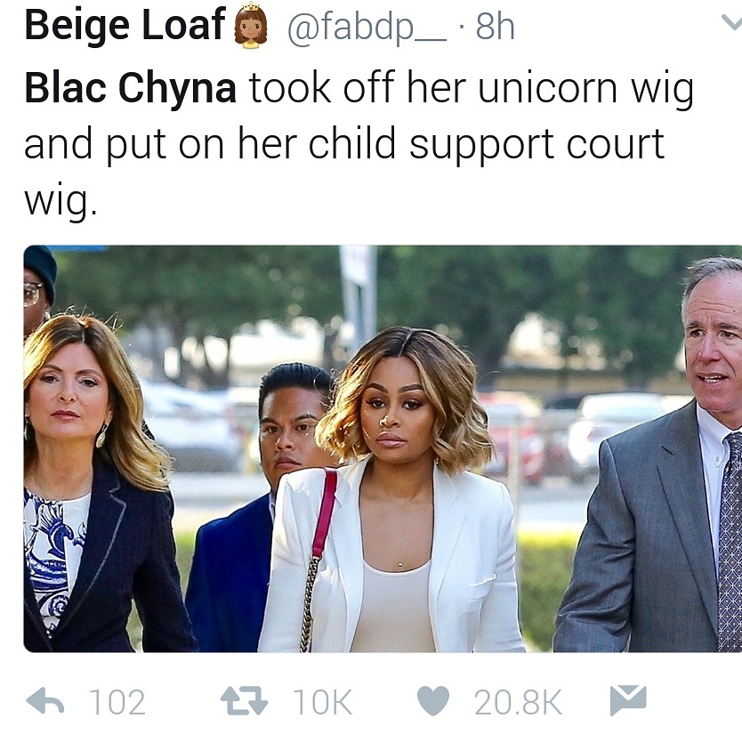The width and height of the screenshot is (742, 742).
Task: Tap the 10K retweet count
Action: pyautogui.click(x=322, y=702)
